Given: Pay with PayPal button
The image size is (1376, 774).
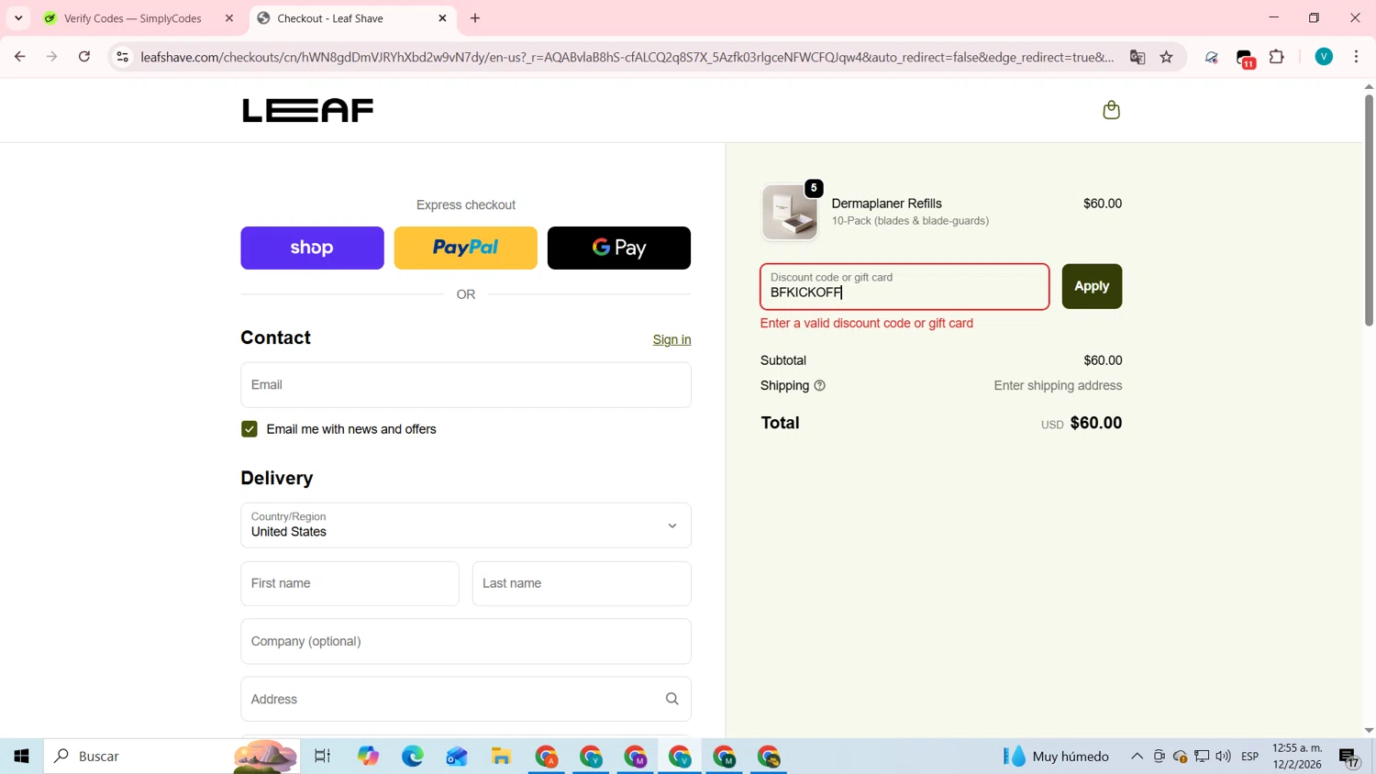Looking at the screenshot, I should point(466,248).
